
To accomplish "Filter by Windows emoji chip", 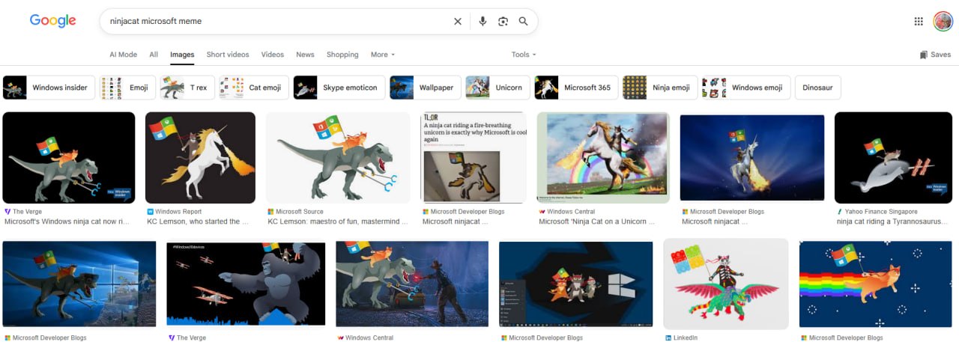I will 745,88.
